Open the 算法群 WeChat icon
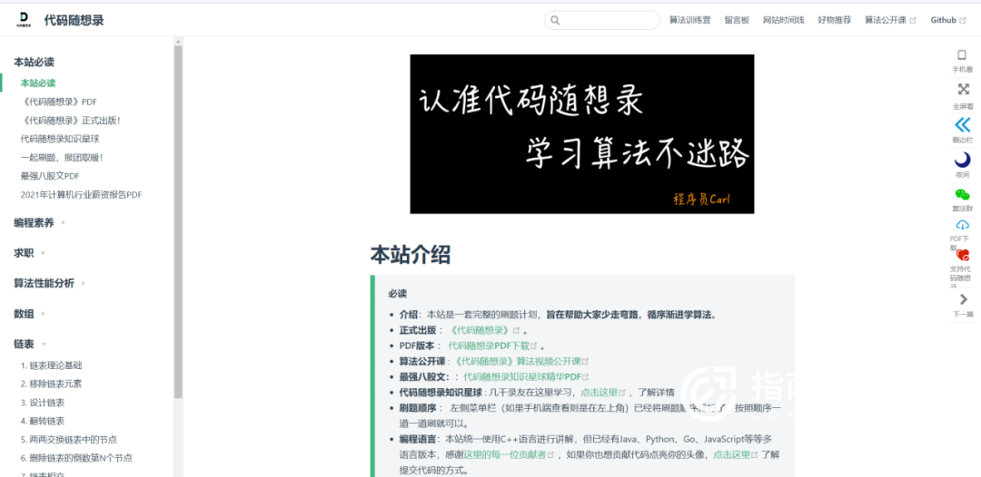Screen dimensions: 981x477 pos(962,194)
